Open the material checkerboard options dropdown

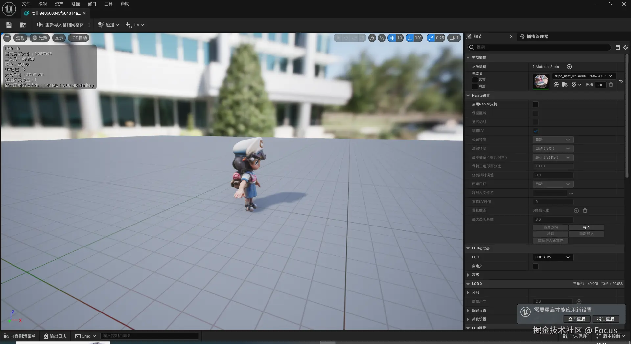pos(576,85)
